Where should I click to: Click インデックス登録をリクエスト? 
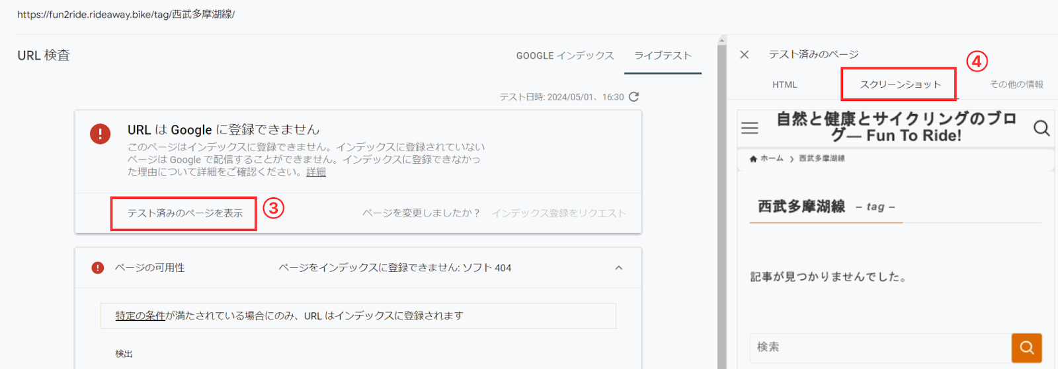point(558,213)
